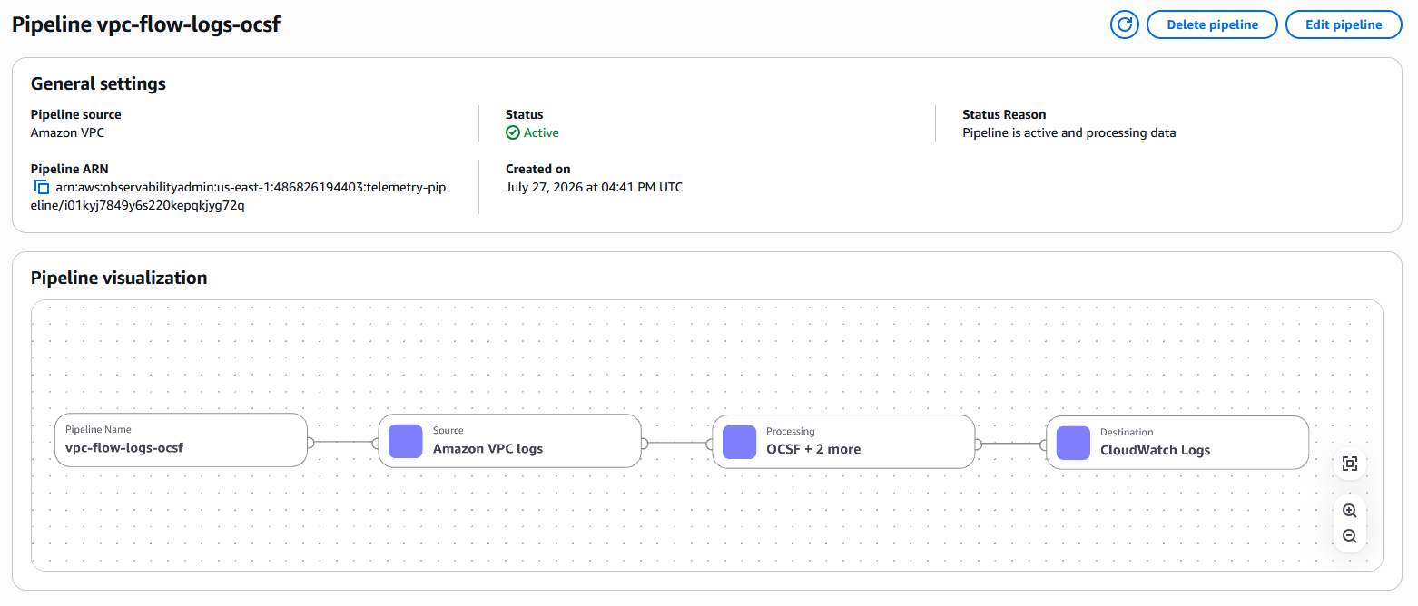Click the Pipeline Name node output connector
Viewport: 1418px width, 606px height.
pos(310,443)
